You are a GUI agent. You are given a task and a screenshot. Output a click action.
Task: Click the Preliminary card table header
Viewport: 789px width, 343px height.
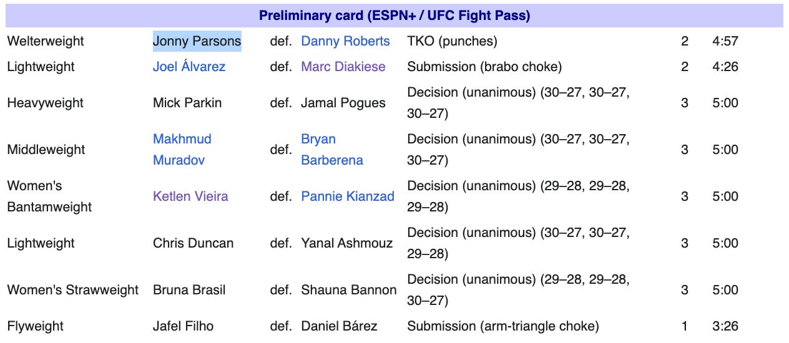pyautogui.click(x=394, y=16)
